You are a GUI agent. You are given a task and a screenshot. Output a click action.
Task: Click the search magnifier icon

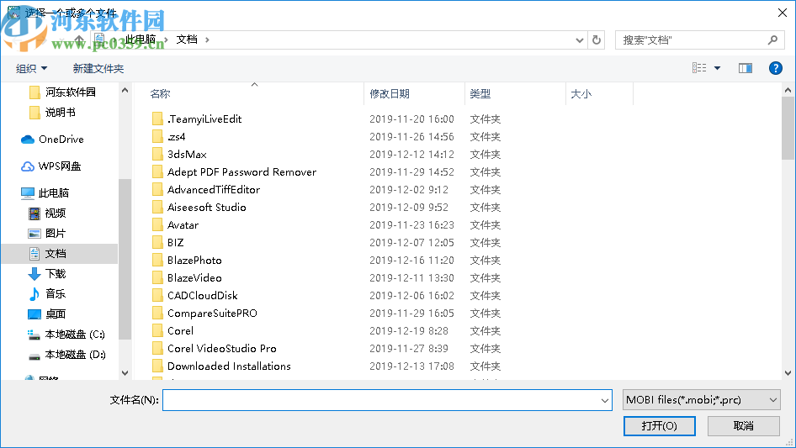[772, 40]
